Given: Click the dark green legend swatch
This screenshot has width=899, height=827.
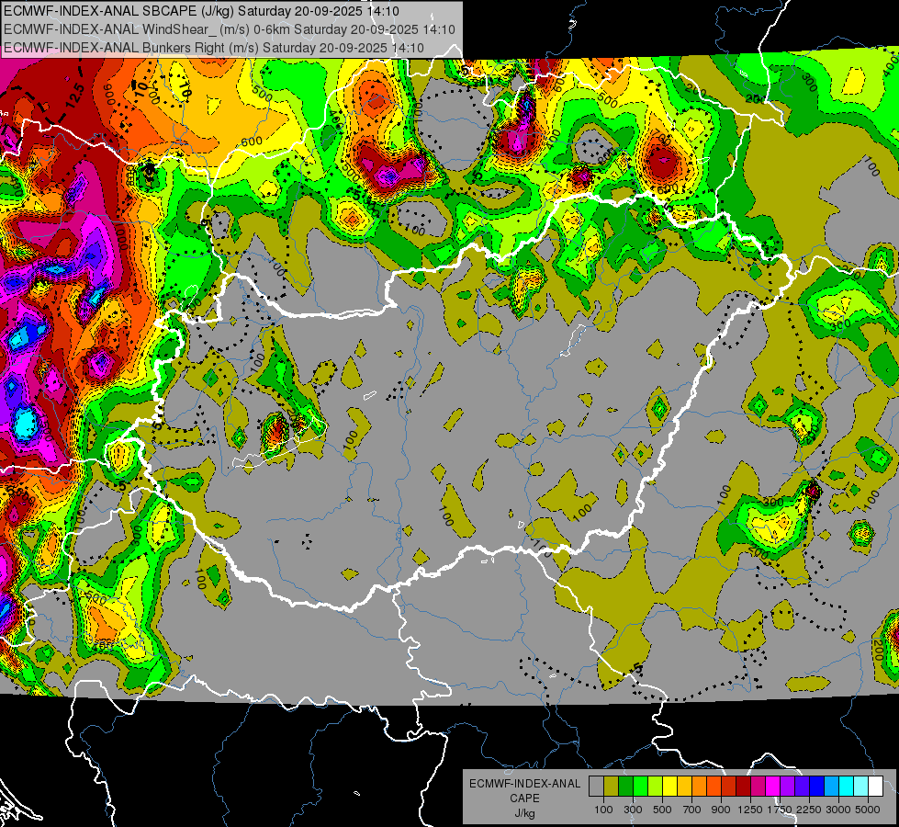Looking at the screenshot, I should pyautogui.click(x=625, y=787).
